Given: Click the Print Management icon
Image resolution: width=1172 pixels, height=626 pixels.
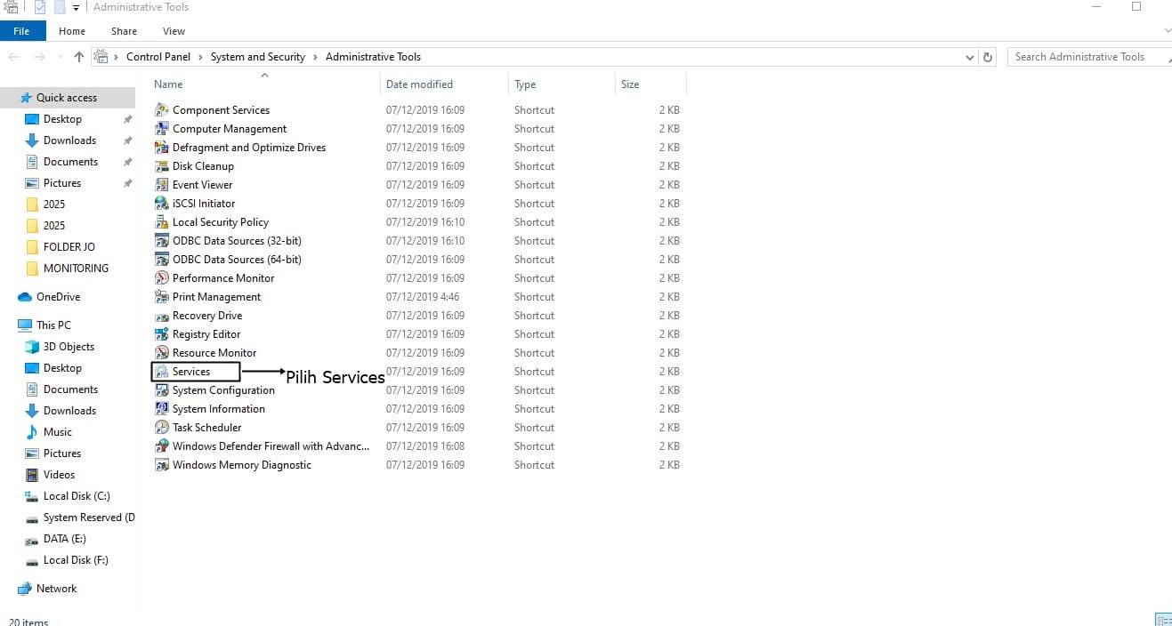Looking at the screenshot, I should click(161, 296).
